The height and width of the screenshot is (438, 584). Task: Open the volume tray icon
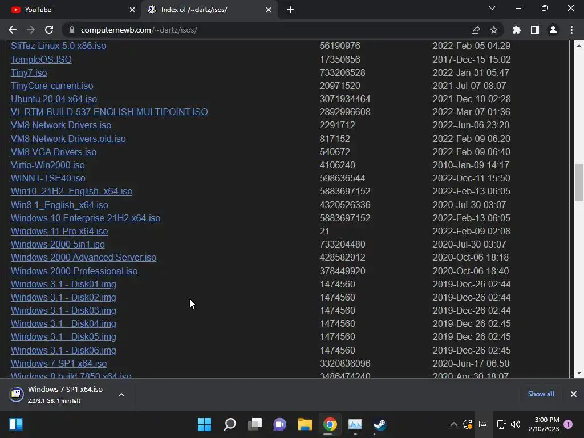click(516, 424)
